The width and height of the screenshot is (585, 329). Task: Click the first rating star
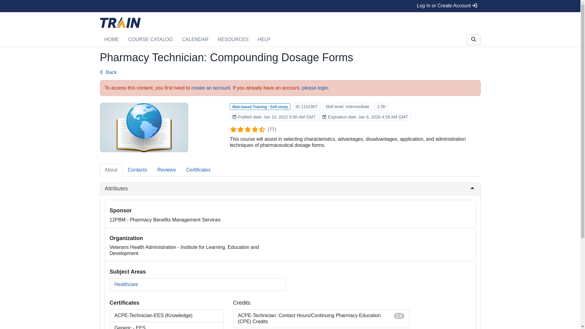coord(233,130)
